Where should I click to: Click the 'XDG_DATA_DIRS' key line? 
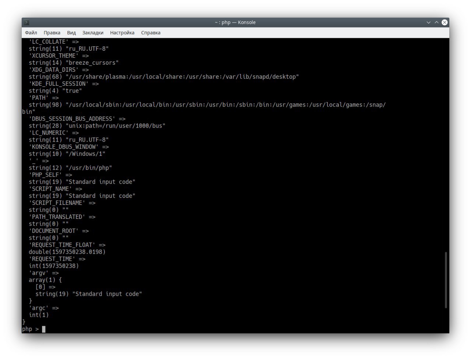click(59, 70)
